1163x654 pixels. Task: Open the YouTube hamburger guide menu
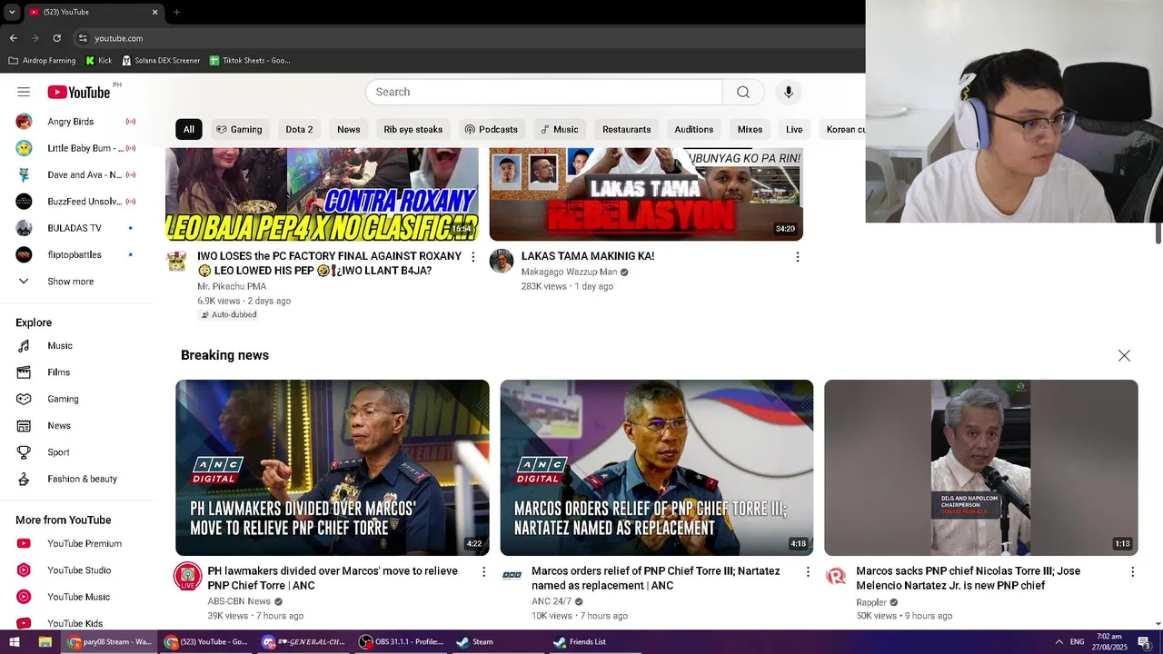tap(24, 92)
